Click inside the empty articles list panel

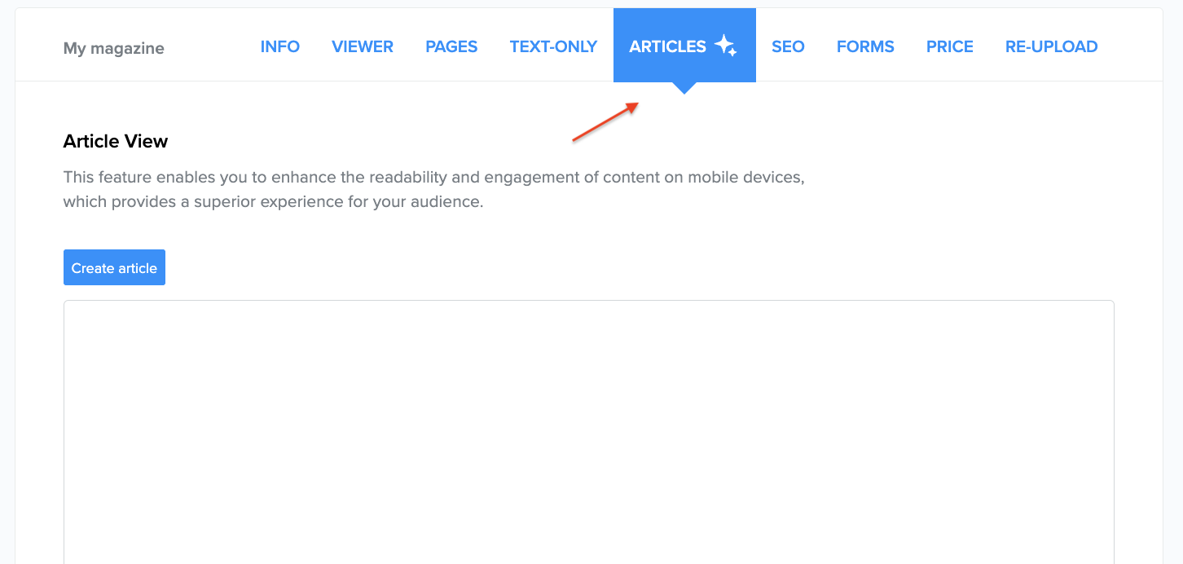pyautogui.click(x=588, y=432)
